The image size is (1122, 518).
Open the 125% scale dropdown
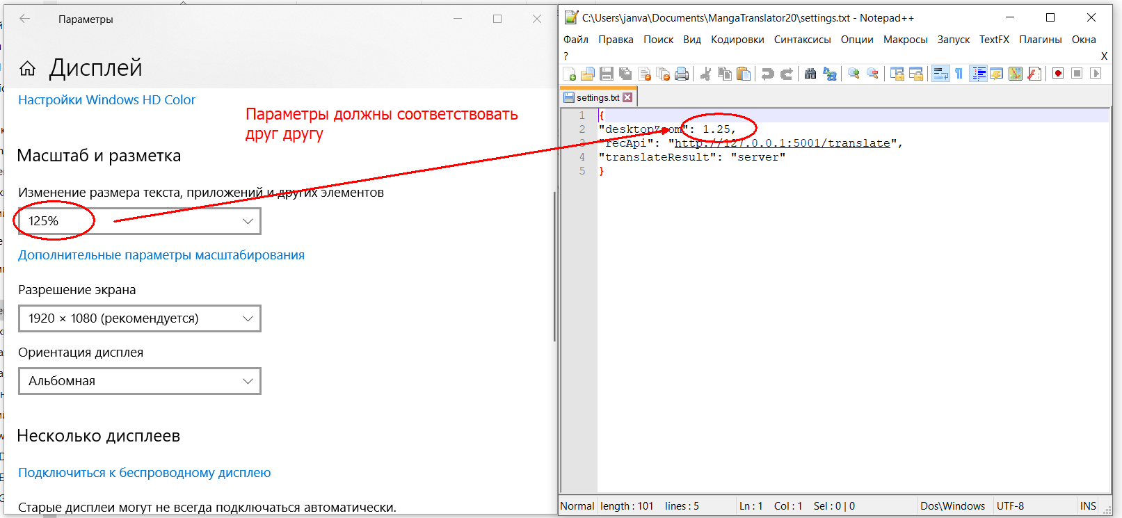point(140,221)
